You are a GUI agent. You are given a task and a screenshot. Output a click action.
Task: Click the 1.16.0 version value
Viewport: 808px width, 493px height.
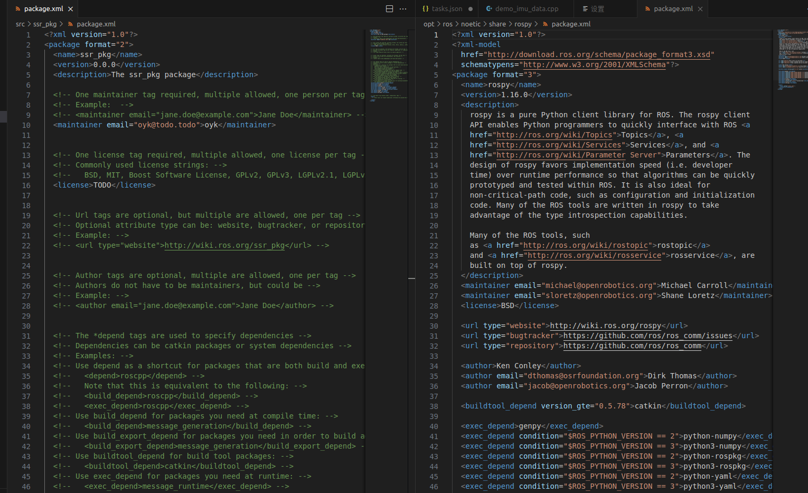click(514, 95)
